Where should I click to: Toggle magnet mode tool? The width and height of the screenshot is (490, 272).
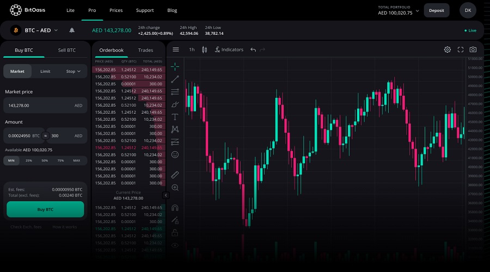tap(175, 208)
